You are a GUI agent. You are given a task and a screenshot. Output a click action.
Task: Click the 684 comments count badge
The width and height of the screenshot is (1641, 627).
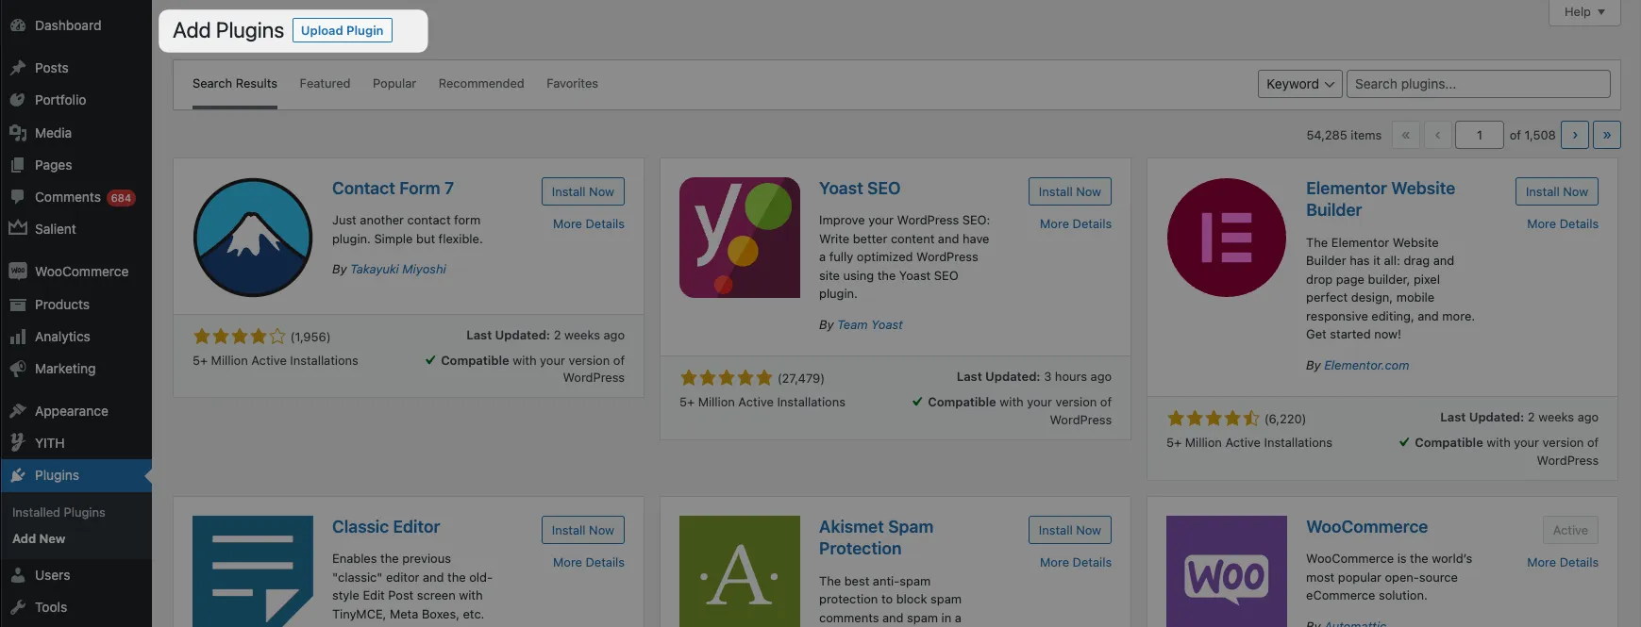[121, 198]
